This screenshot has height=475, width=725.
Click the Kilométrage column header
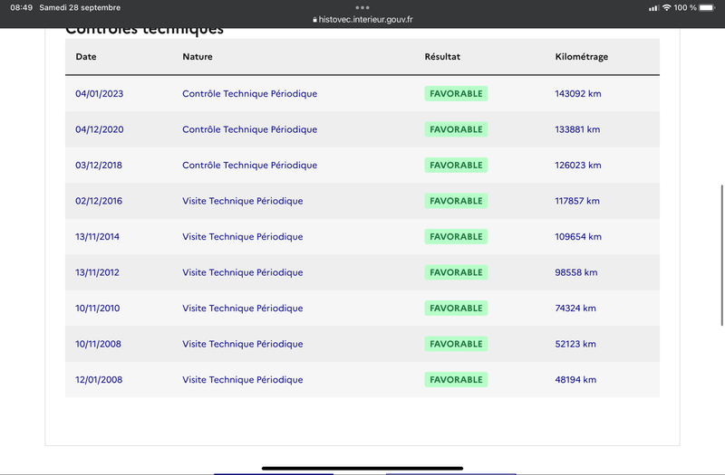(x=581, y=57)
